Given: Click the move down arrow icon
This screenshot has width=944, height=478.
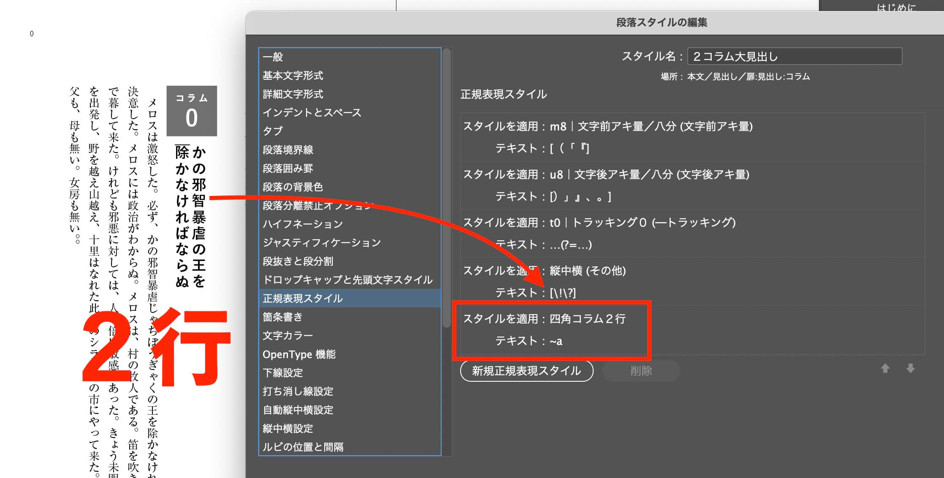Looking at the screenshot, I should tap(910, 369).
